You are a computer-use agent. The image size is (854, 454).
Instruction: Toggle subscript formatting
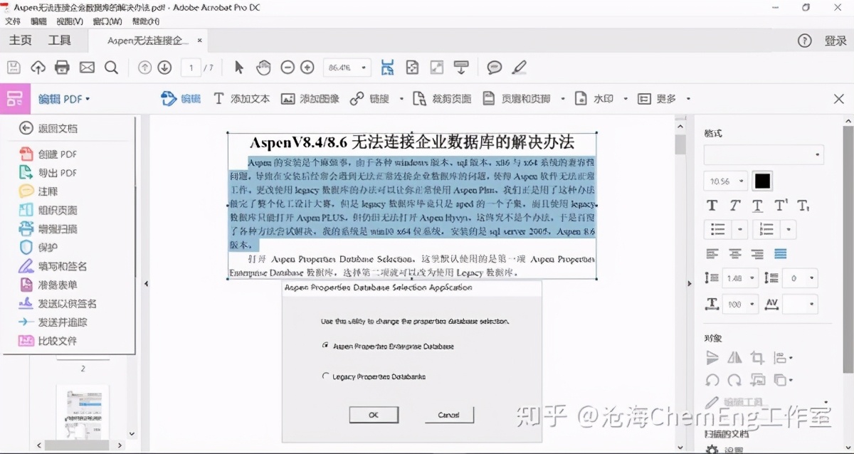(803, 206)
